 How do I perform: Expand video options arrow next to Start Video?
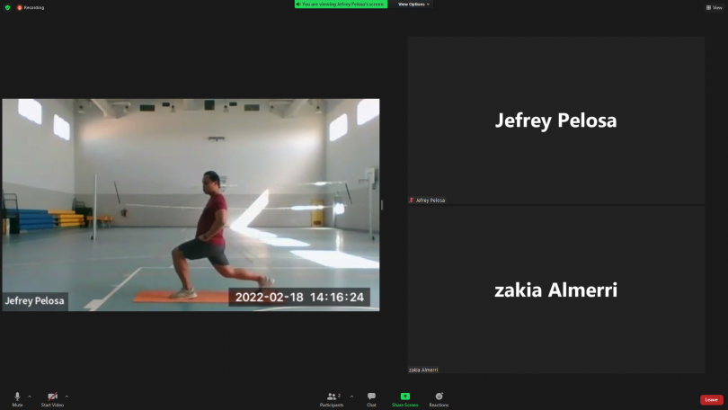click(x=67, y=396)
